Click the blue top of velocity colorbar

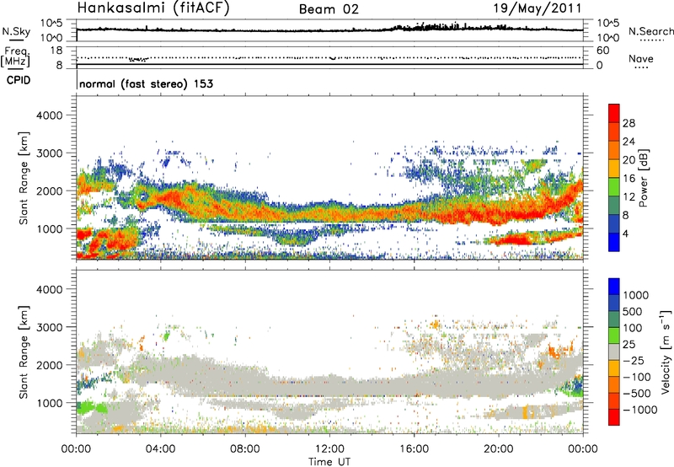tap(614, 287)
